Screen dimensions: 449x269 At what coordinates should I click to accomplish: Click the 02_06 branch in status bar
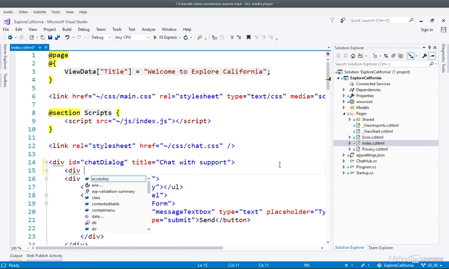coord(432,265)
